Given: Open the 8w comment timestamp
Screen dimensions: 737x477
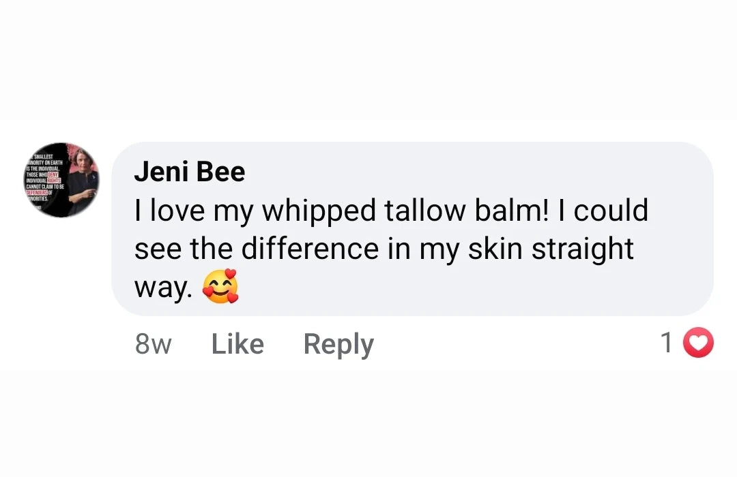Looking at the screenshot, I should coord(153,345).
